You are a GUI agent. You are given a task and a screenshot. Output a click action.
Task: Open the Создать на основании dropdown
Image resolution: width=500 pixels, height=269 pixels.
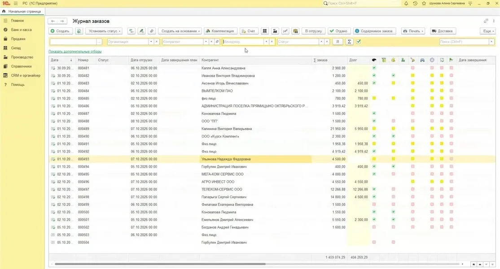coord(180,31)
